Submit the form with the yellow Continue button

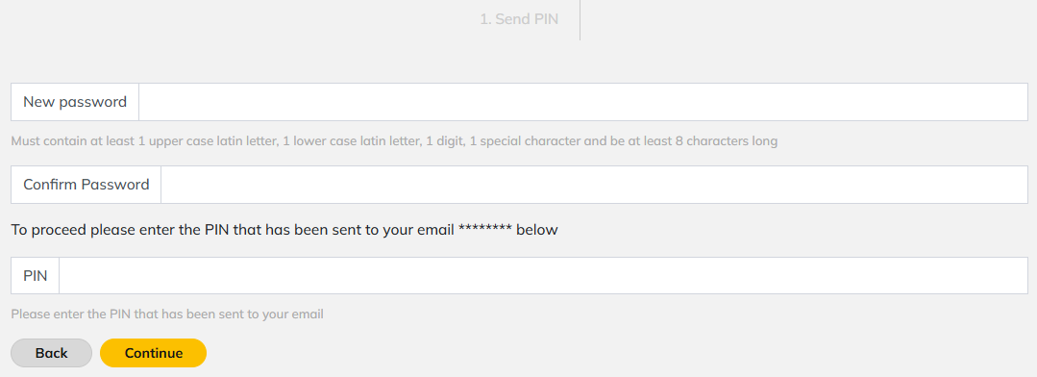click(x=154, y=353)
